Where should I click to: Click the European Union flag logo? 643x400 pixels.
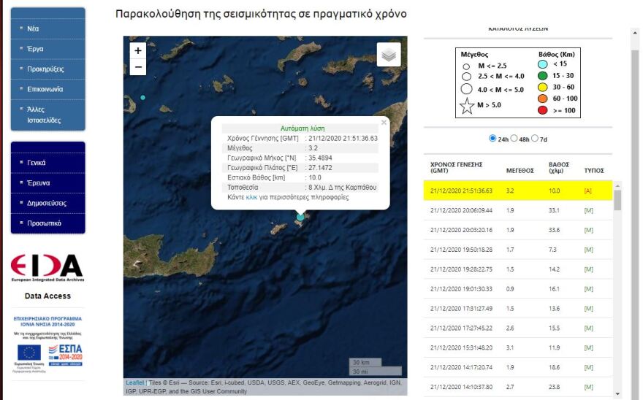coord(29,353)
